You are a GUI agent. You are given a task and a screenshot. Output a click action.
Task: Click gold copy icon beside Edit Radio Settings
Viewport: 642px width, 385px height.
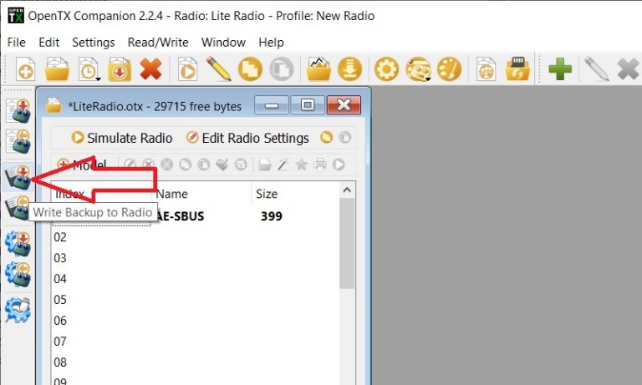pos(326,138)
